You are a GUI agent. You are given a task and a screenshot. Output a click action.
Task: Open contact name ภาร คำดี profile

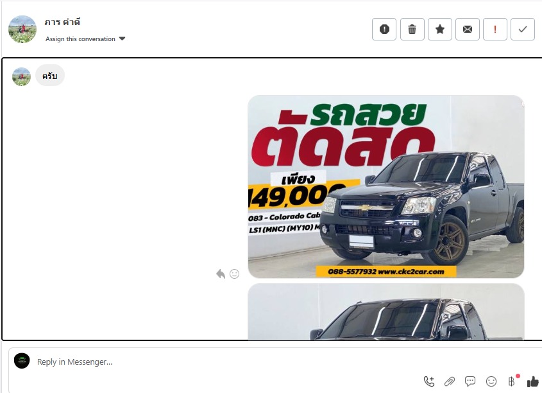tap(62, 22)
